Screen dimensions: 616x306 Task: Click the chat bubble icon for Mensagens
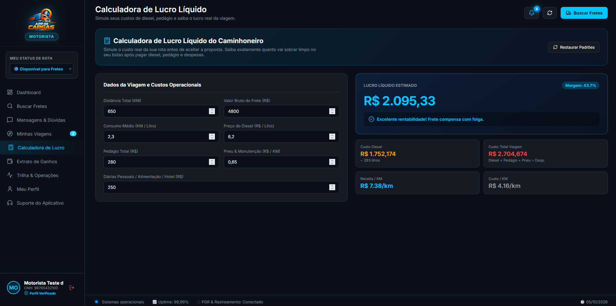pyautogui.click(x=10, y=120)
